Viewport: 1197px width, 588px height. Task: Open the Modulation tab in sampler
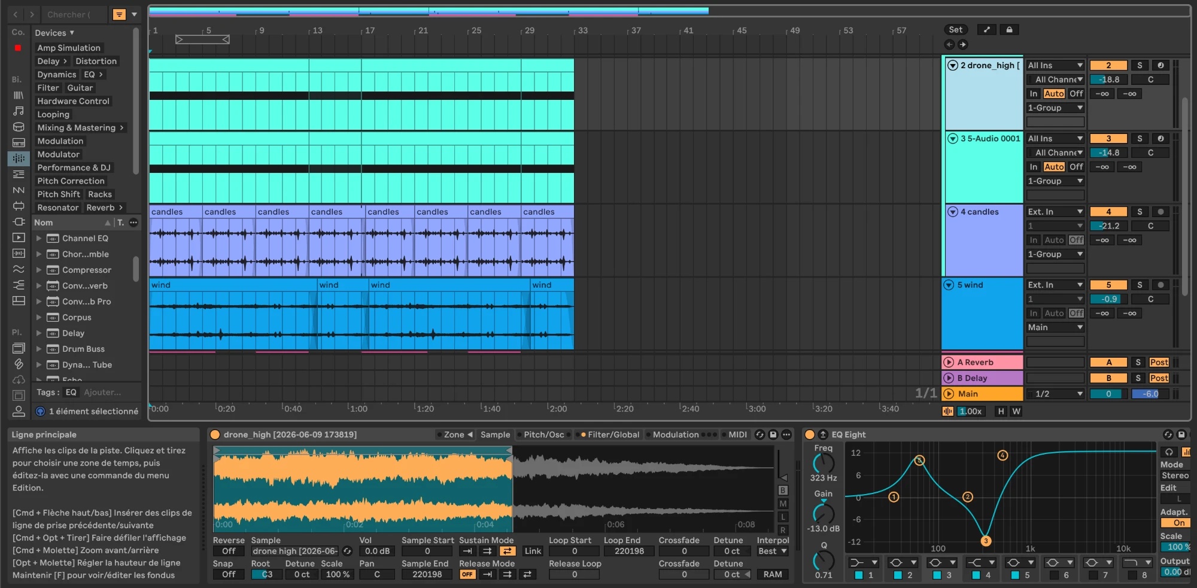click(675, 434)
